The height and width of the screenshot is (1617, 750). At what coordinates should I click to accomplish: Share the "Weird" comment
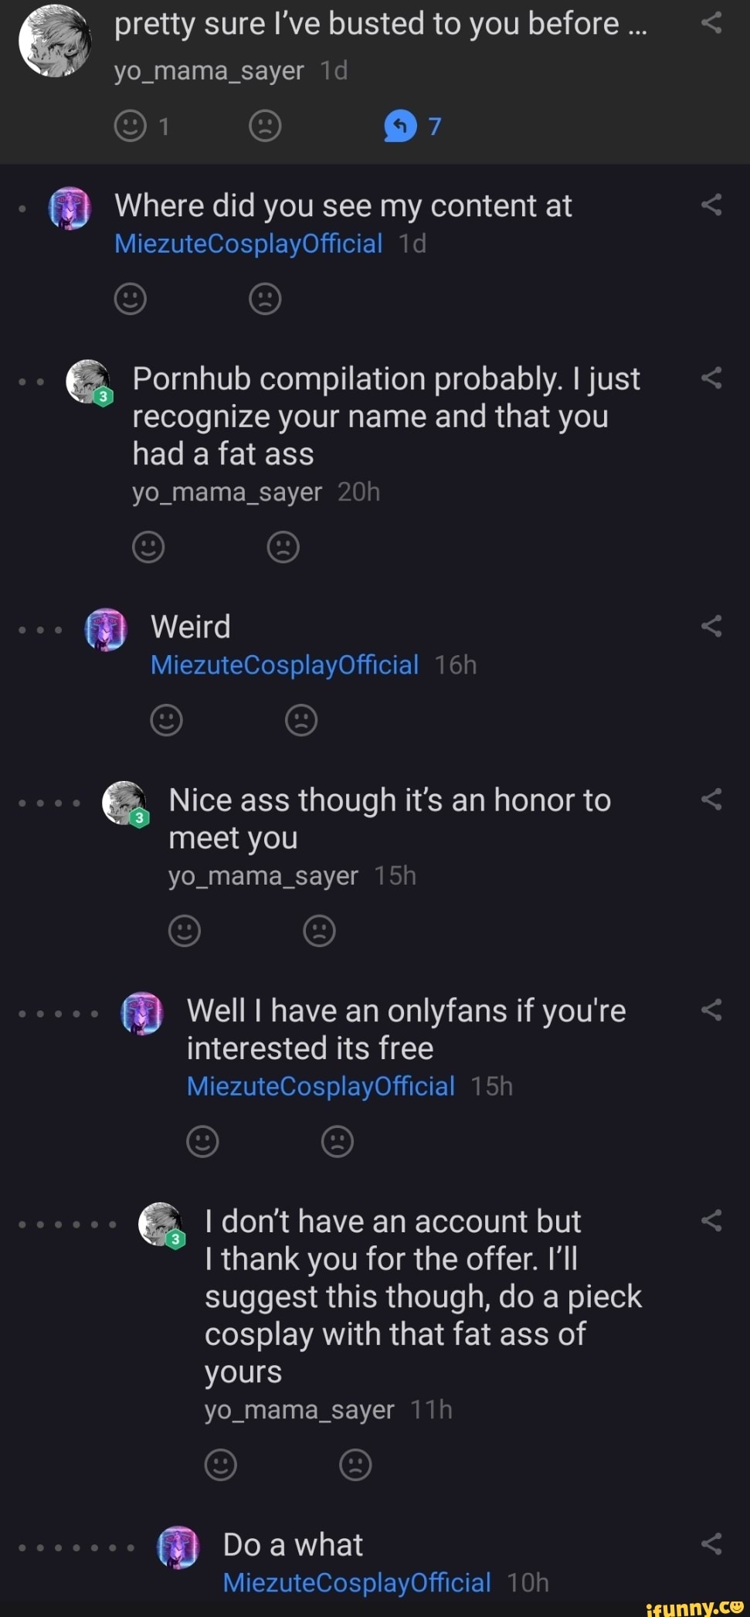[711, 627]
